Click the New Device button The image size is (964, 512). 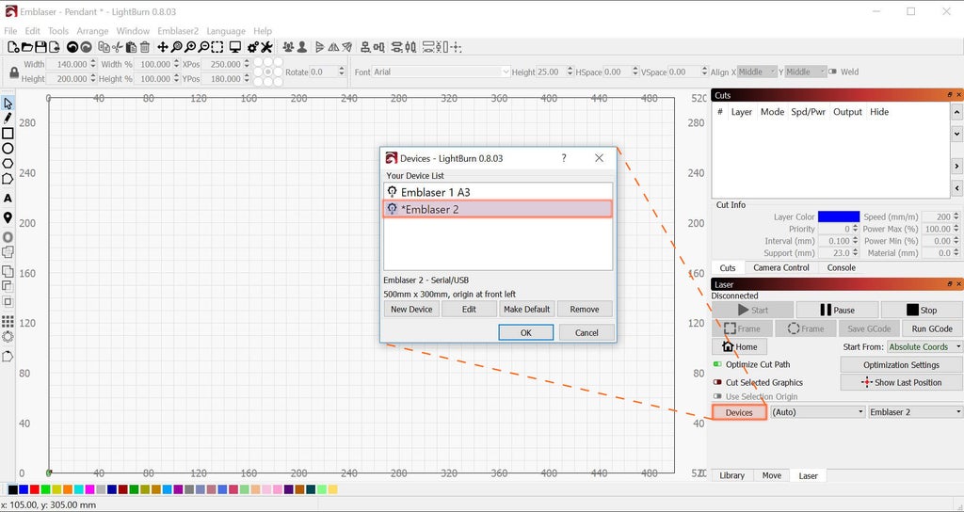(411, 309)
